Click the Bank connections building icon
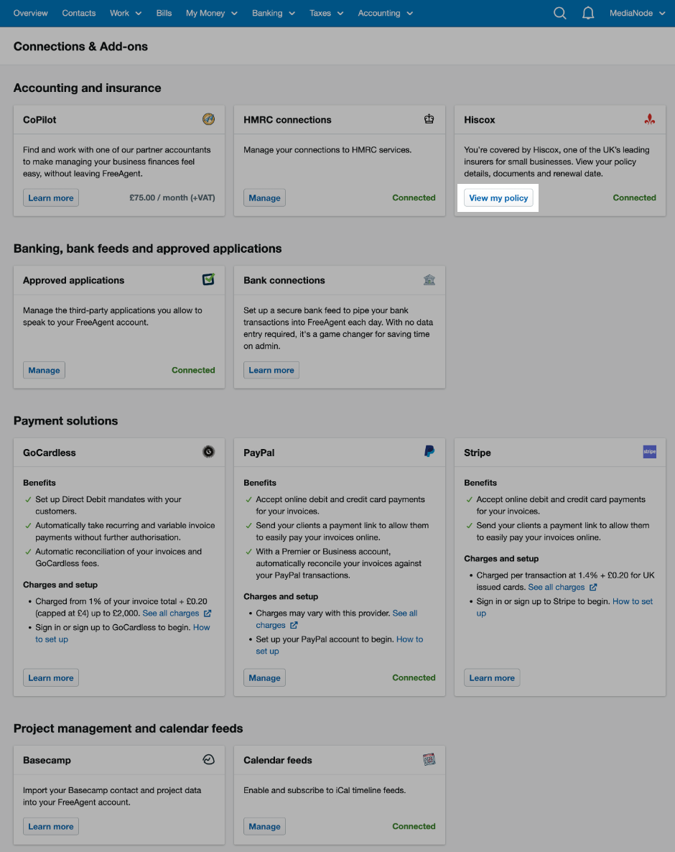675x852 pixels. [x=429, y=279]
